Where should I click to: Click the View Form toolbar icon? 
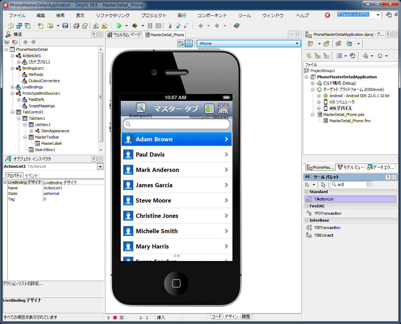click(x=19, y=26)
